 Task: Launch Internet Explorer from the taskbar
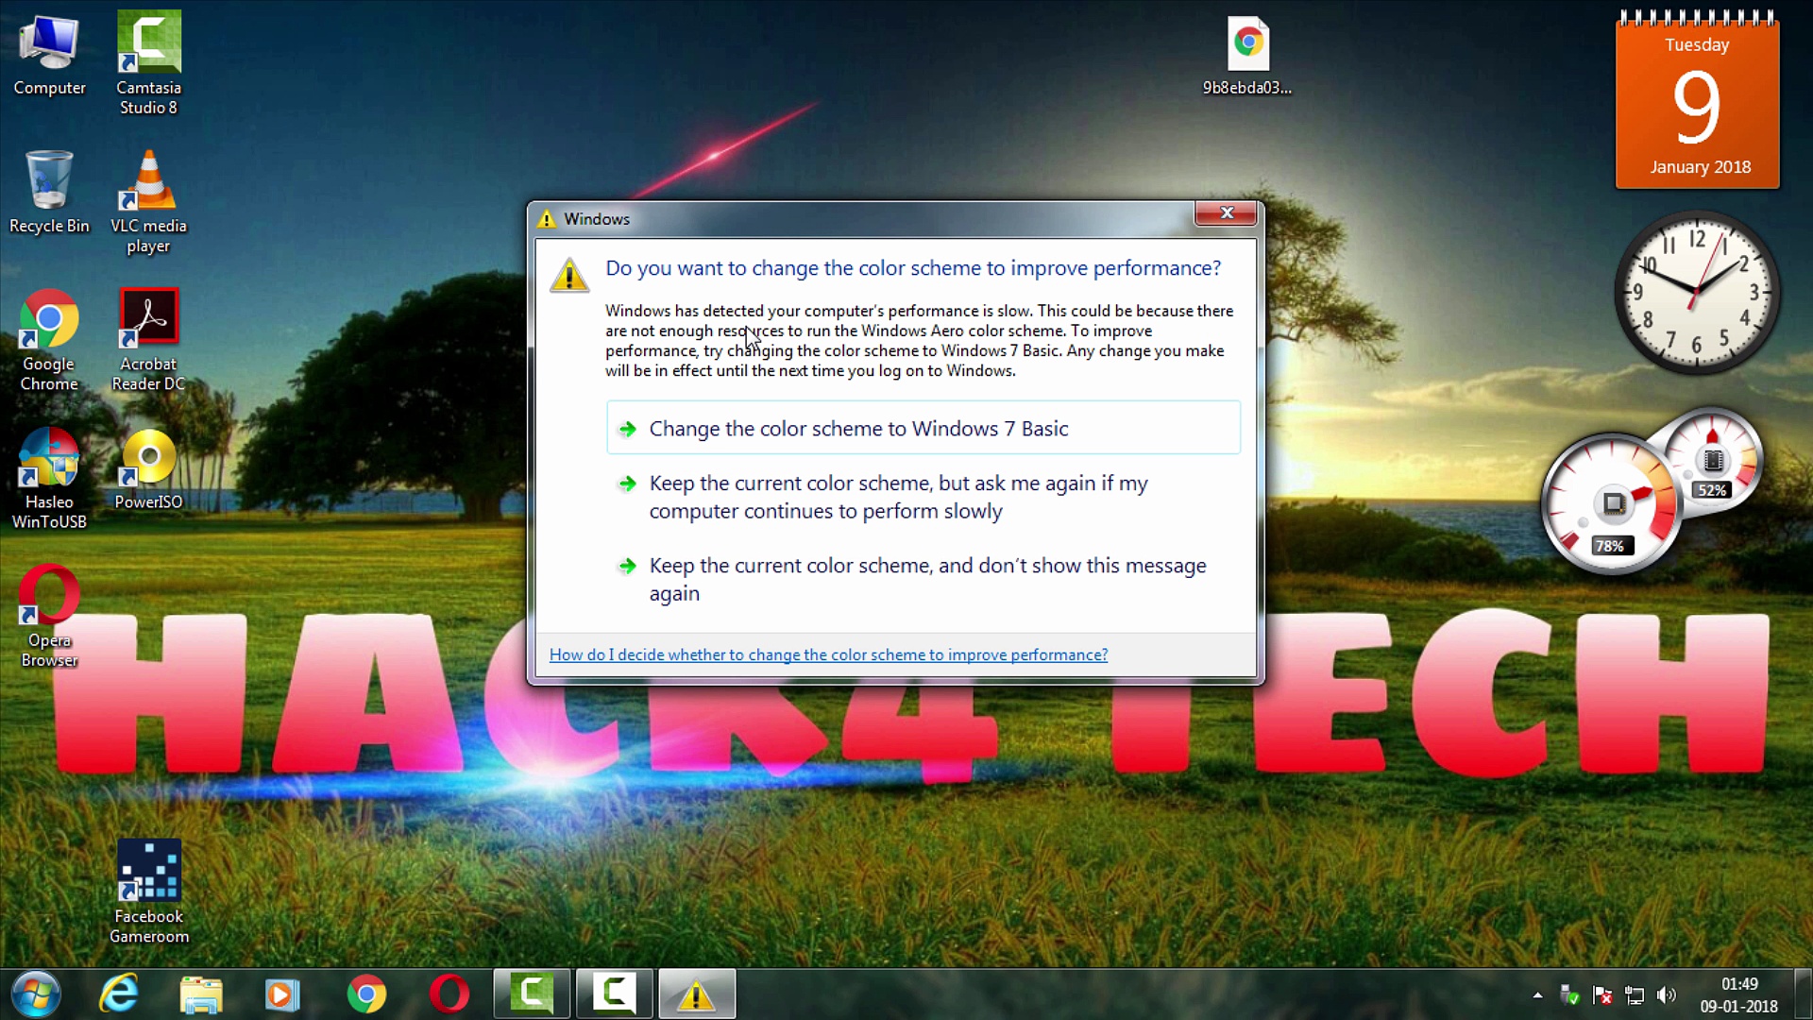120,994
